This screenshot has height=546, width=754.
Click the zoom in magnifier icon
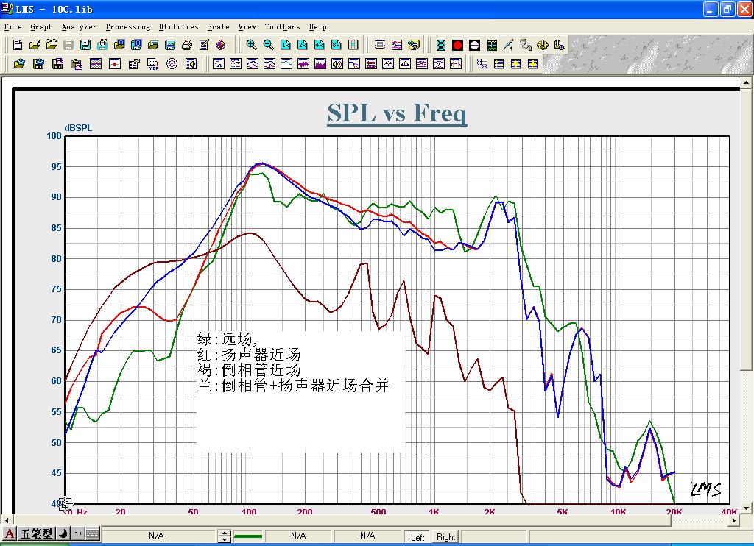point(252,45)
